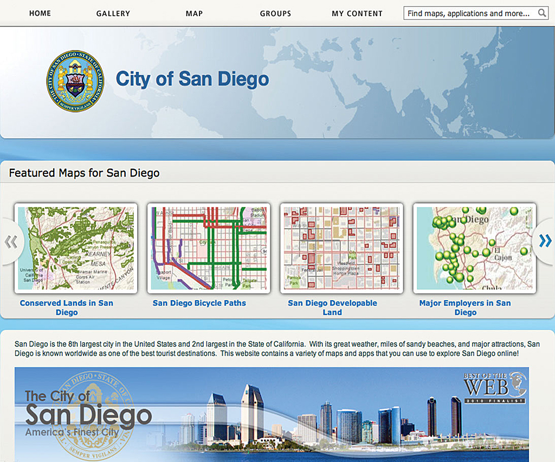Image resolution: width=555 pixels, height=462 pixels.
Task: Click the Best of the Web finalist badge
Action: pos(495,388)
